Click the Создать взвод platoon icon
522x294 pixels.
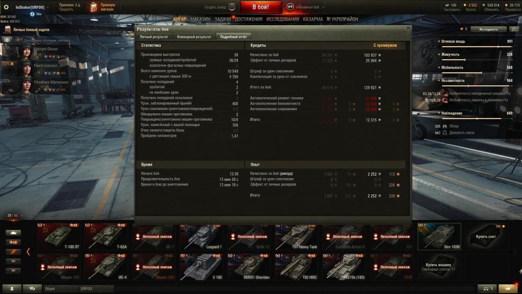(x=232, y=7)
